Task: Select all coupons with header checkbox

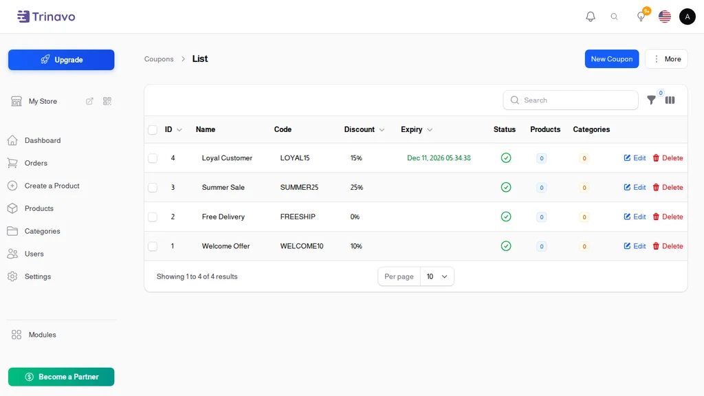Action: coord(153,130)
